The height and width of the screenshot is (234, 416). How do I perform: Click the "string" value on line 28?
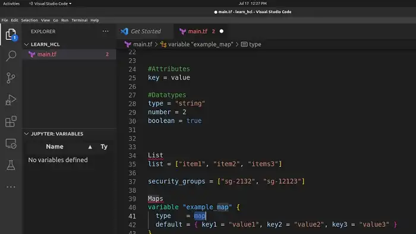pos(190,103)
